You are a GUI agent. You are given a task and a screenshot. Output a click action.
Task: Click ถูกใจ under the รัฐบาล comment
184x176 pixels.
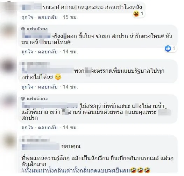pyautogui.click(x=27, y=87)
